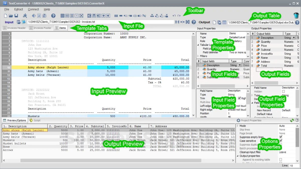Switch to the Invoices Footer template tab
Image resolution: width=301 pixels, height=169 pixels.
40,28
